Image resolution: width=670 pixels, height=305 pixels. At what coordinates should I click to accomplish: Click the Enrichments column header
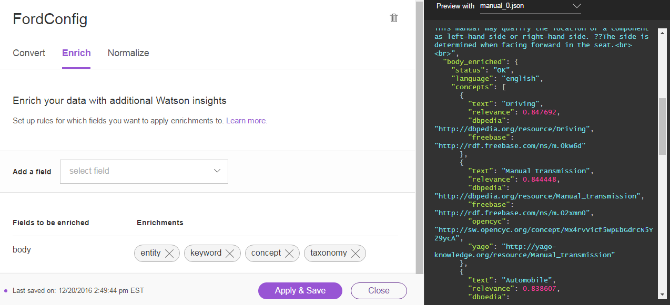tap(160, 223)
